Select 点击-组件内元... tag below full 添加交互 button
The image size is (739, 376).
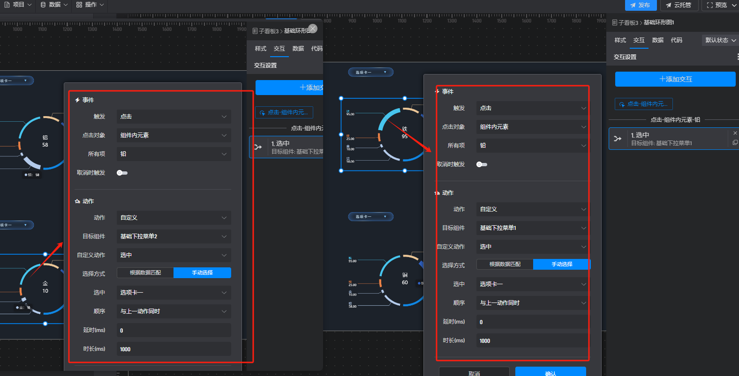[x=644, y=104]
